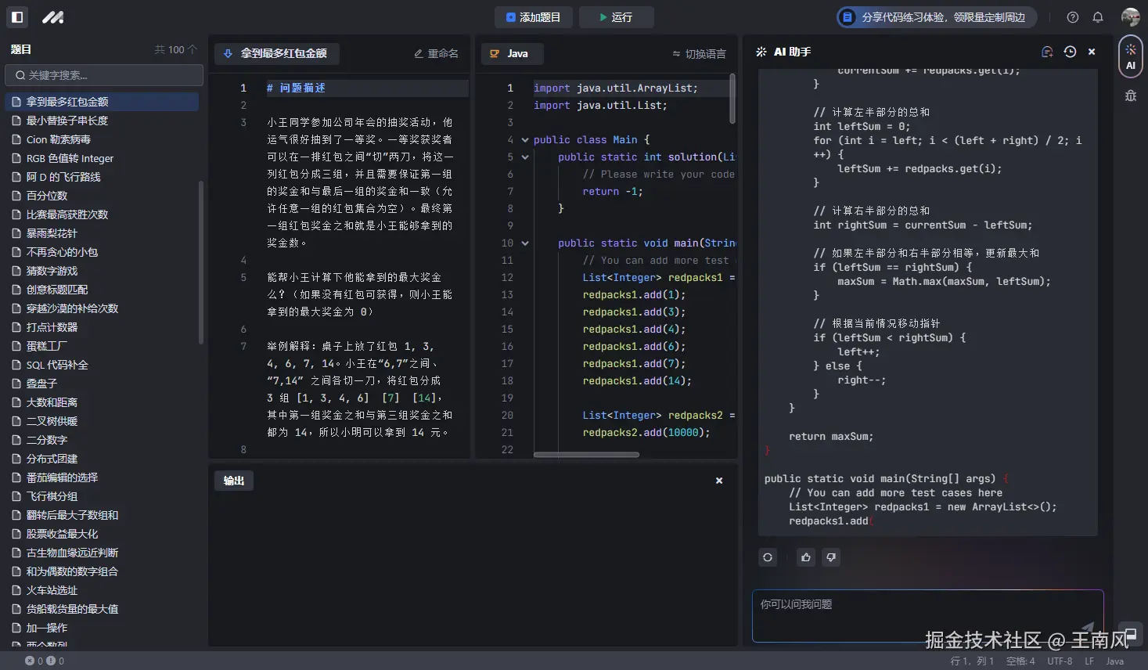Viewport: 1148px width, 670px height.
Task: Give a thumbs down to the AI answer
Action: click(x=831, y=557)
